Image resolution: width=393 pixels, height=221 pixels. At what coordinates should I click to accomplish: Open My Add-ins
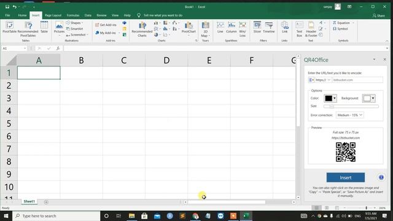point(107,33)
